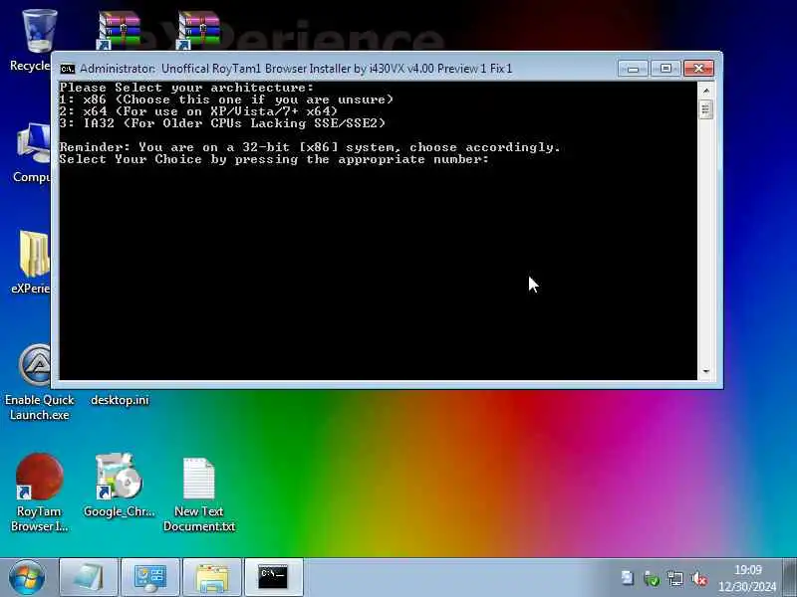Click the line '3: IA32 (For Older CPUs Lacking SSE/SSE2)'
The height and width of the screenshot is (597, 797).
click(222, 123)
